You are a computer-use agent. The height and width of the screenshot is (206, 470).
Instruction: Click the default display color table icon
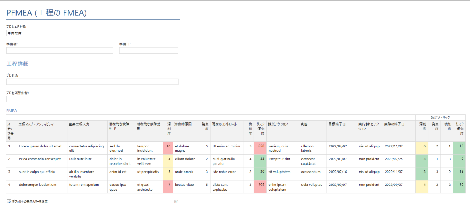point(9,201)
